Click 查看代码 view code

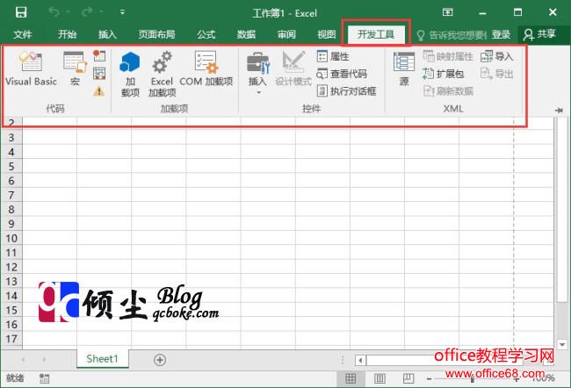pos(342,74)
